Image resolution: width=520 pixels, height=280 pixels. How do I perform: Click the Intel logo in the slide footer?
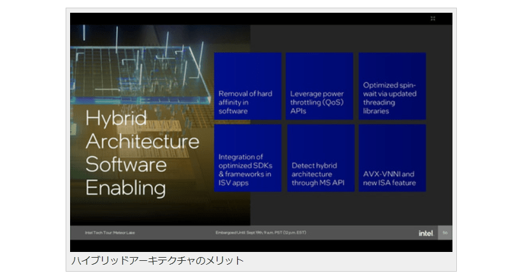point(426,233)
